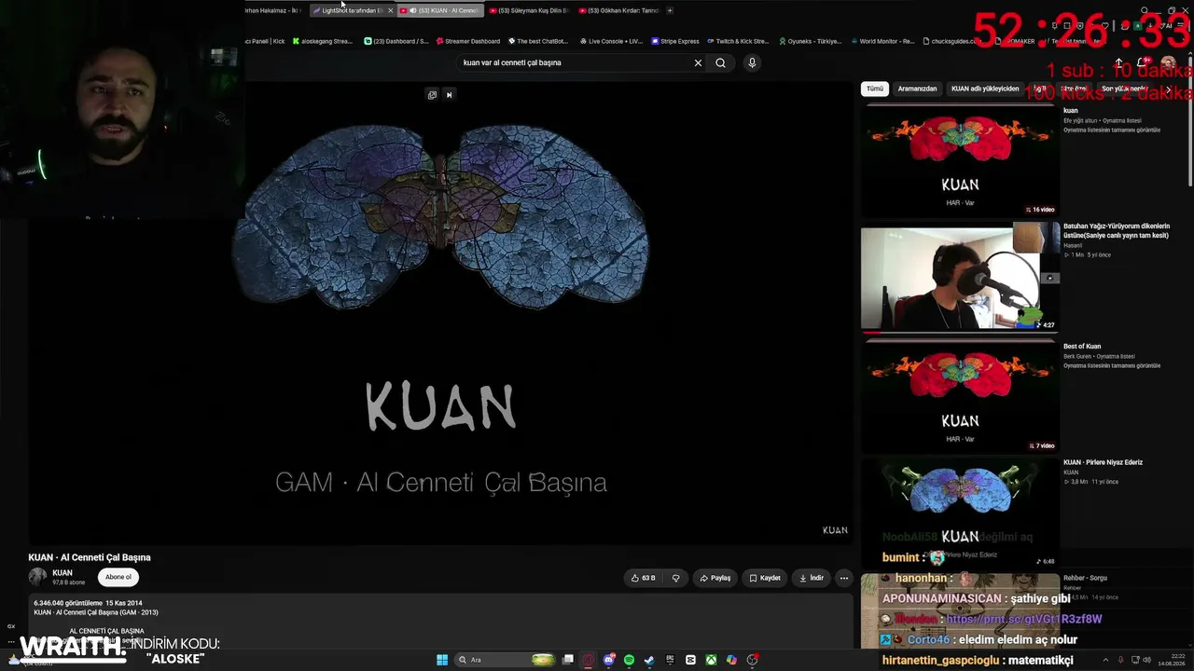Open Discord from the taskbar
The height and width of the screenshot is (671, 1194).
[609, 660]
